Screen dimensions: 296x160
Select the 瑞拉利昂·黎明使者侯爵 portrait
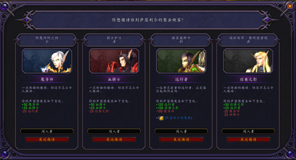pyautogui.click(x=248, y=61)
